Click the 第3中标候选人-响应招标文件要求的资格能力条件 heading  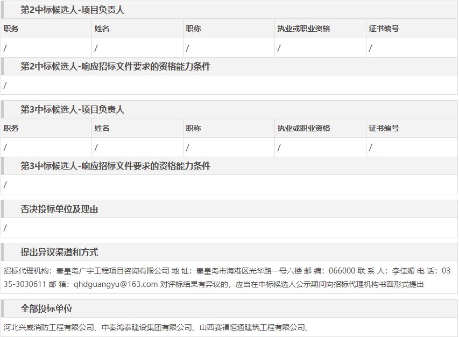pyautogui.click(x=115, y=166)
